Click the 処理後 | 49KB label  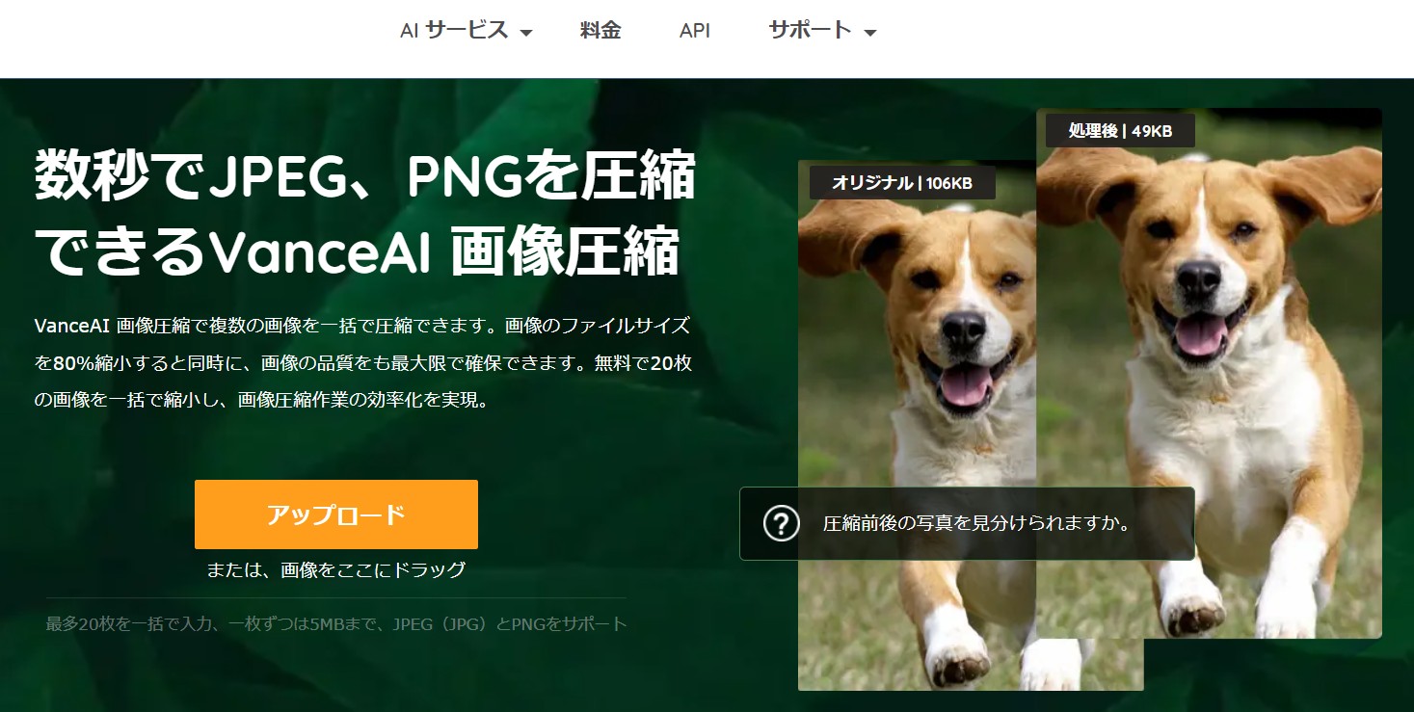(x=1120, y=131)
